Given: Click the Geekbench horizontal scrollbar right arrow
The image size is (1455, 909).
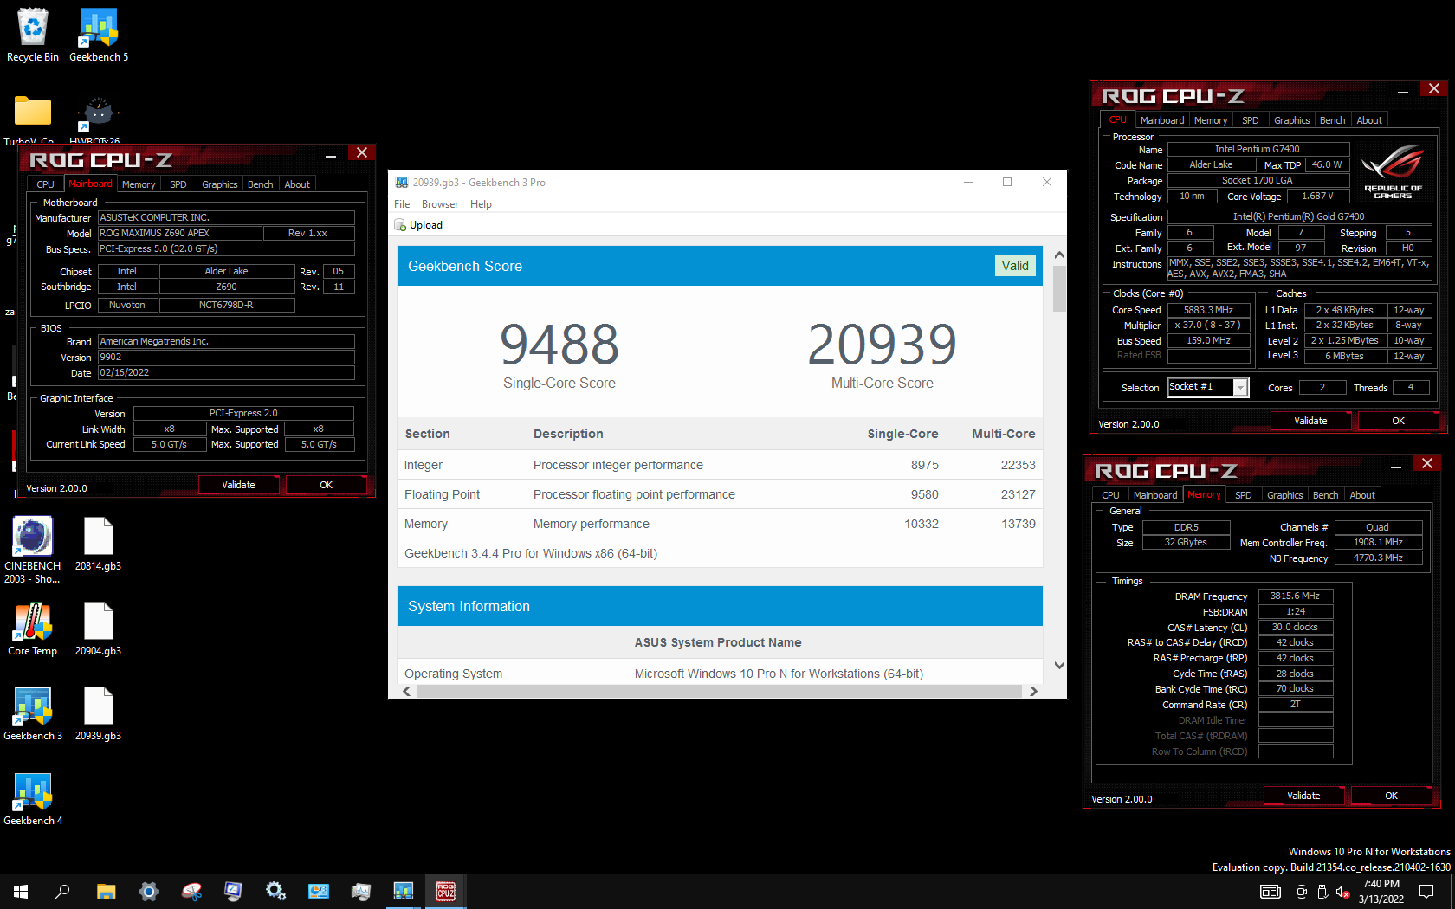Looking at the screenshot, I should (1033, 691).
